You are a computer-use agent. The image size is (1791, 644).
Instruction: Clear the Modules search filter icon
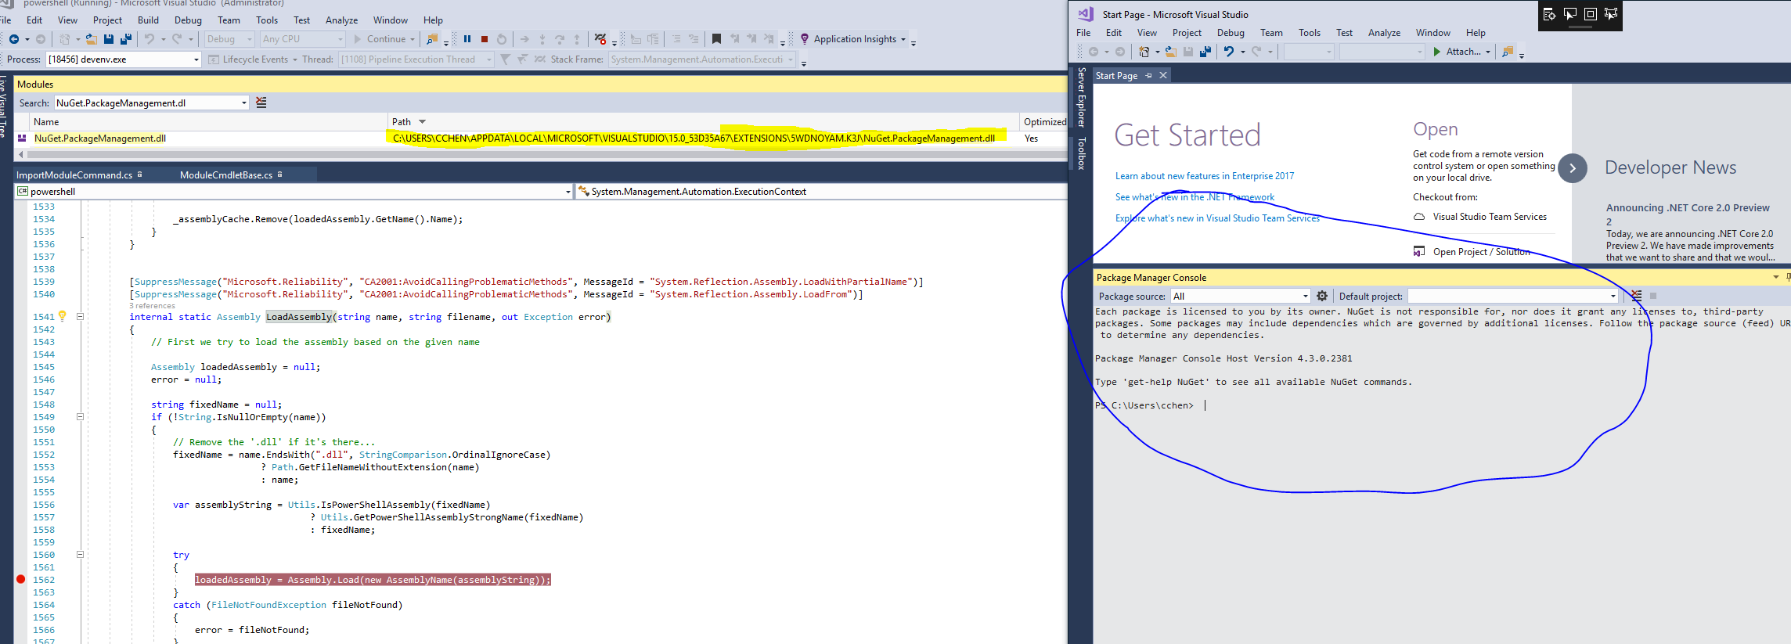click(x=261, y=103)
